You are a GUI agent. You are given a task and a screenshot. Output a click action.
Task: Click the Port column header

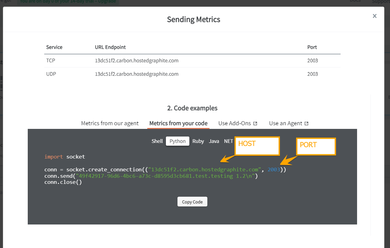(x=312, y=47)
